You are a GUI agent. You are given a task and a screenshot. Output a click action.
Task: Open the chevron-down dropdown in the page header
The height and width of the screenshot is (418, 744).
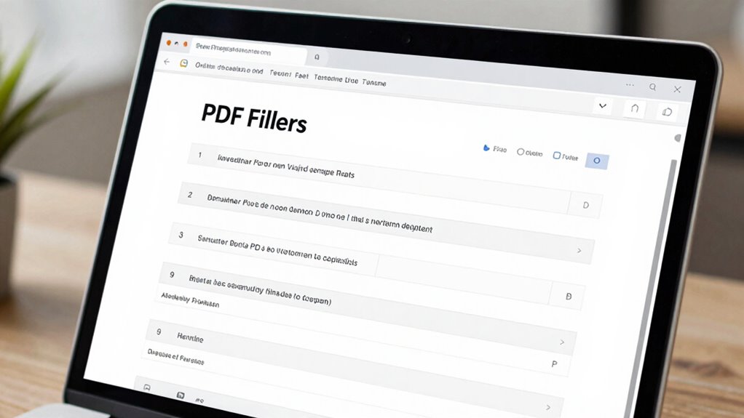tap(602, 106)
